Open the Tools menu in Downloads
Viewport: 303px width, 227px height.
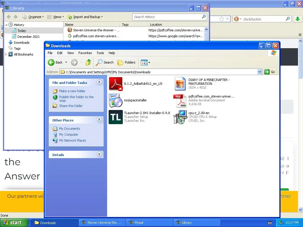tap(100, 53)
